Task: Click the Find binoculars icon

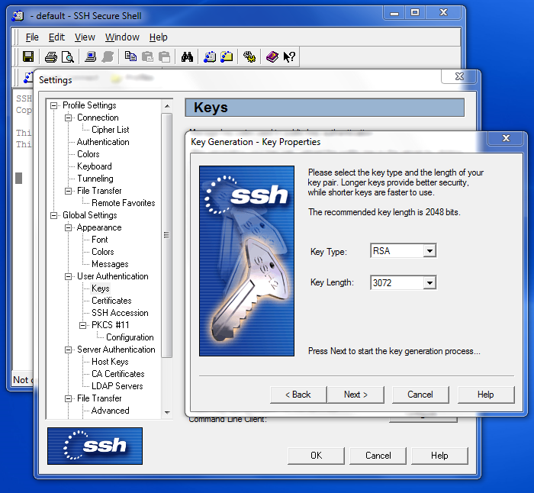Action: pos(187,56)
